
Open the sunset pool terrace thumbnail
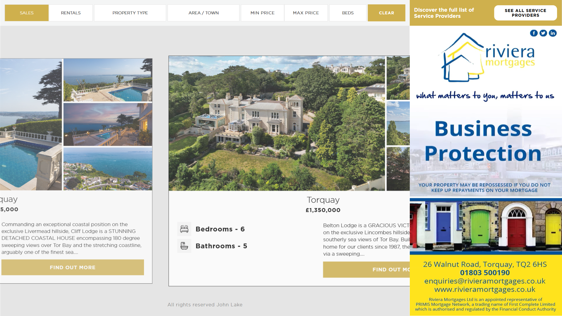click(x=108, y=124)
